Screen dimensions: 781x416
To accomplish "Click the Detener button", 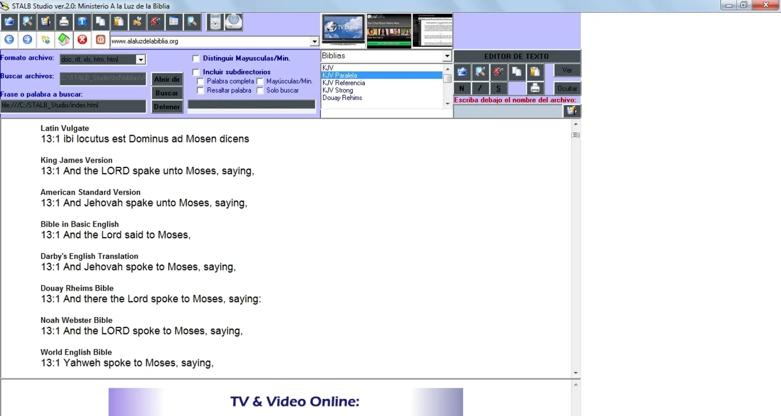I will 167,107.
